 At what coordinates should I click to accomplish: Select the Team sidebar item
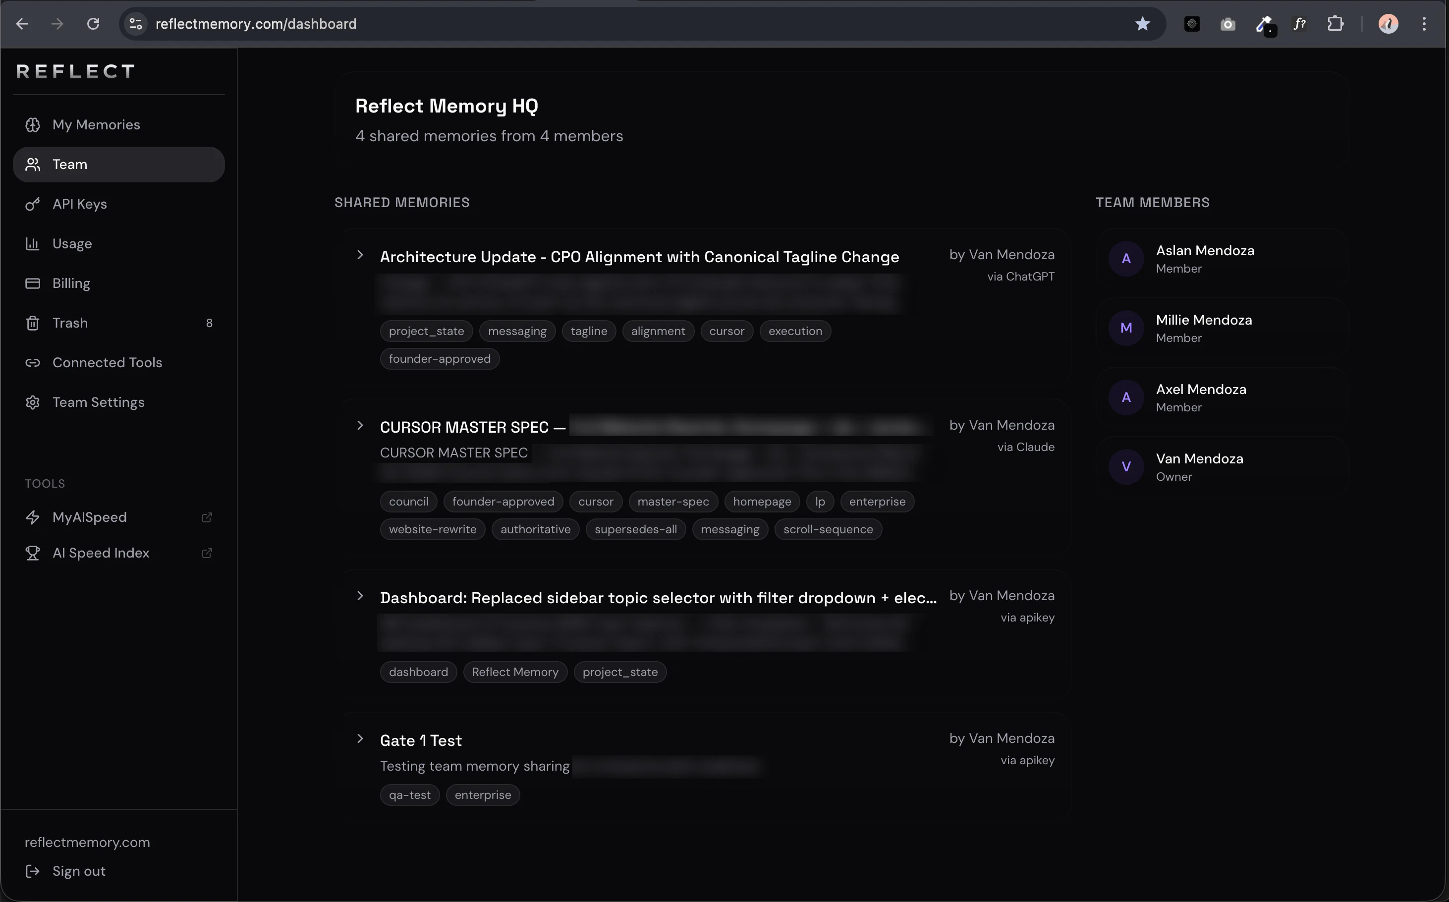pyautogui.click(x=70, y=165)
